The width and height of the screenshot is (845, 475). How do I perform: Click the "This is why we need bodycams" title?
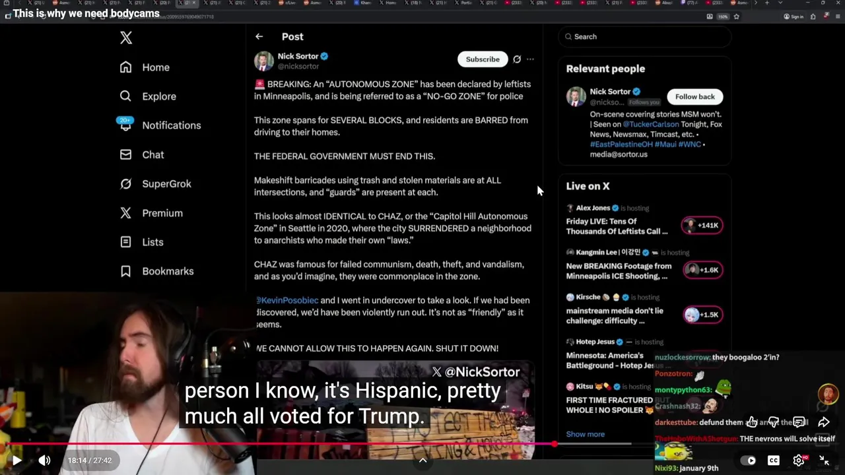86,14
